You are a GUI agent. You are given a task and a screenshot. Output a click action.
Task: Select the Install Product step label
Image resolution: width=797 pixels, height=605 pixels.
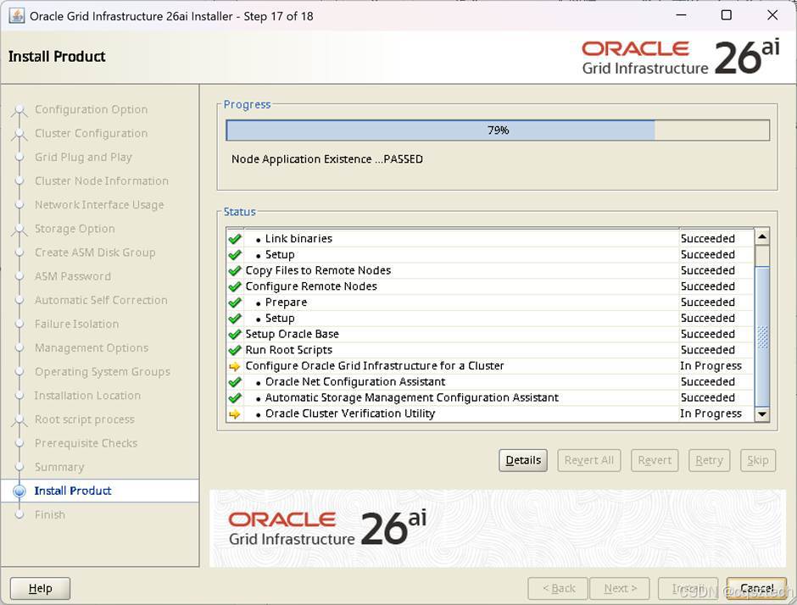[x=73, y=491]
